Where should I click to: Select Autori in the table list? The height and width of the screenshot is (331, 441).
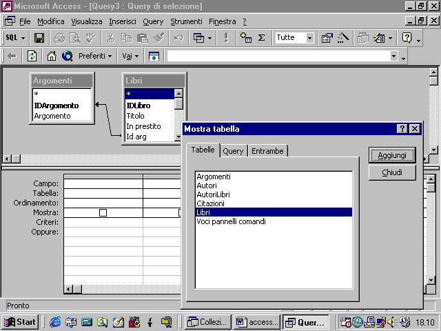[274, 185]
